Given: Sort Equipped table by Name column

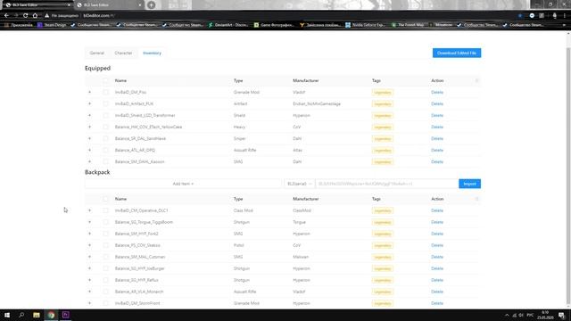Looking at the screenshot, I should pyautogui.click(x=120, y=81).
